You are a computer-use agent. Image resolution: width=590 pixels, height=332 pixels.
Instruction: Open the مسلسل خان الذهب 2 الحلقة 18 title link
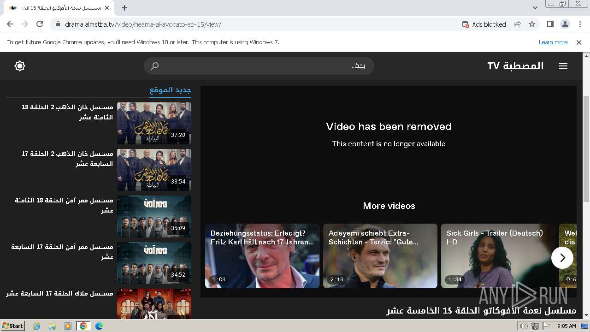(67, 112)
